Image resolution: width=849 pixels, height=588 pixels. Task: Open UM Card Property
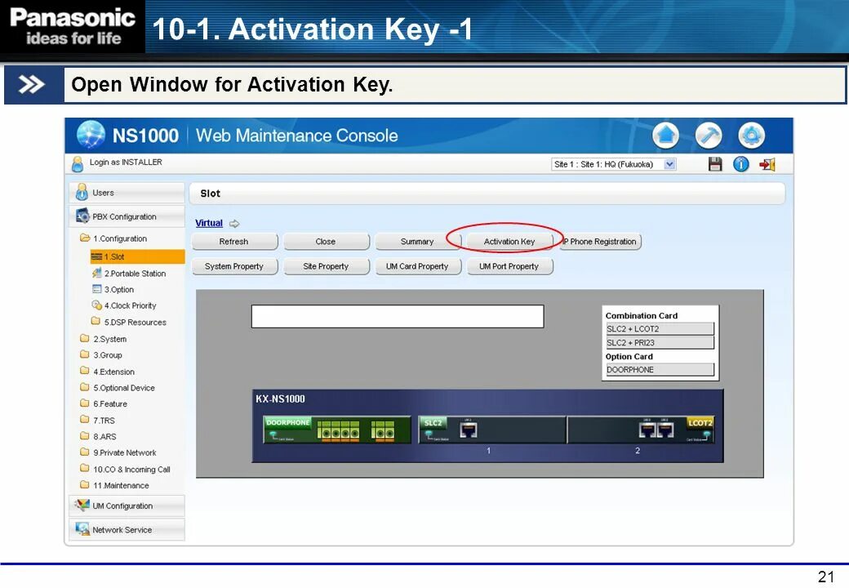tap(417, 266)
